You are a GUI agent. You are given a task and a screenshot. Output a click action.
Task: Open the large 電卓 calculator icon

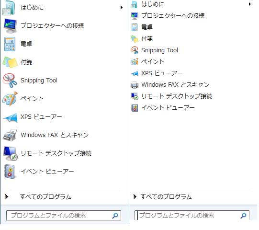pos(10,44)
